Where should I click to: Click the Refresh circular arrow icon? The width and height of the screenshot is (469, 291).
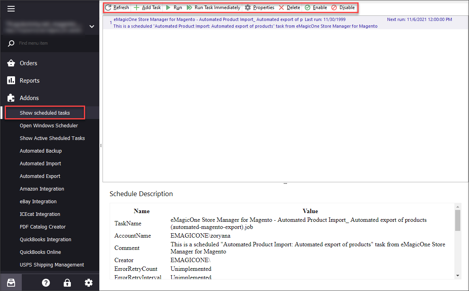click(x=108, y=8)
